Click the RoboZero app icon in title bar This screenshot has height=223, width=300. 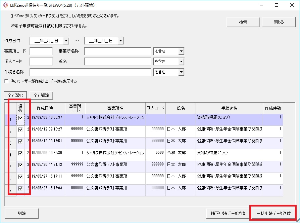coord(5,5)
